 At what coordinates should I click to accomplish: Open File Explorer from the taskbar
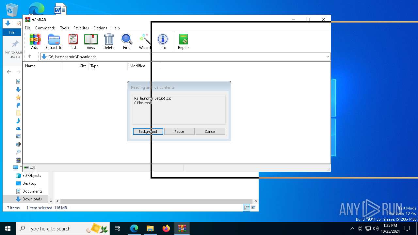(x=150, y=228)
